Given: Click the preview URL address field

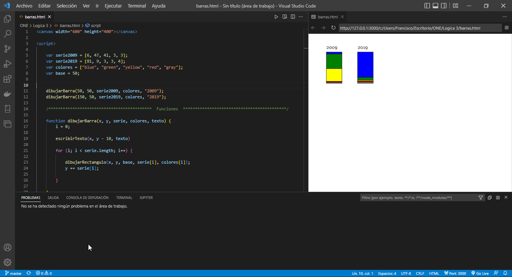Looking at the screenshot, I should tap(420, 28).
